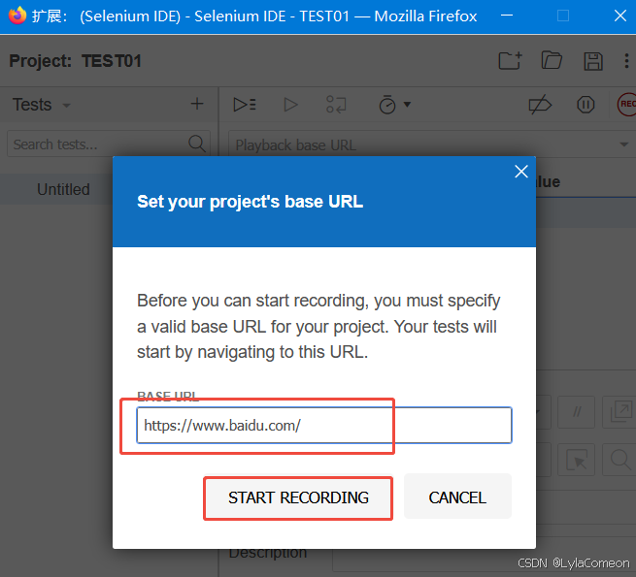
Task: Close the base URL dialog with X
Action: pos(521,172)
